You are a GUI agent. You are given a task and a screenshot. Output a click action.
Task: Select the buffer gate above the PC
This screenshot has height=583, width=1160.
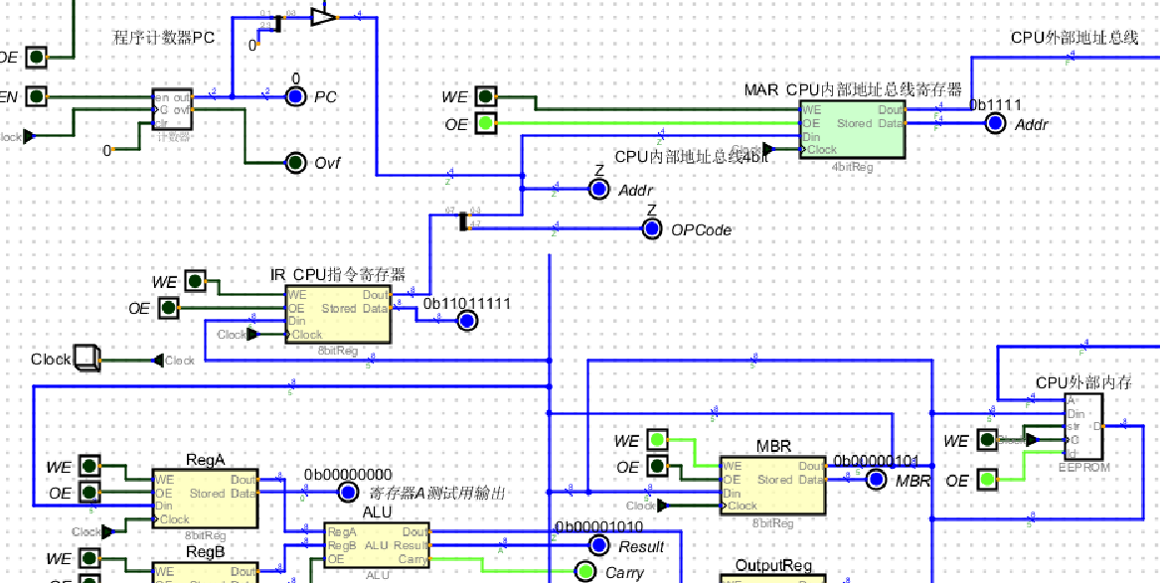click(323, 16)
